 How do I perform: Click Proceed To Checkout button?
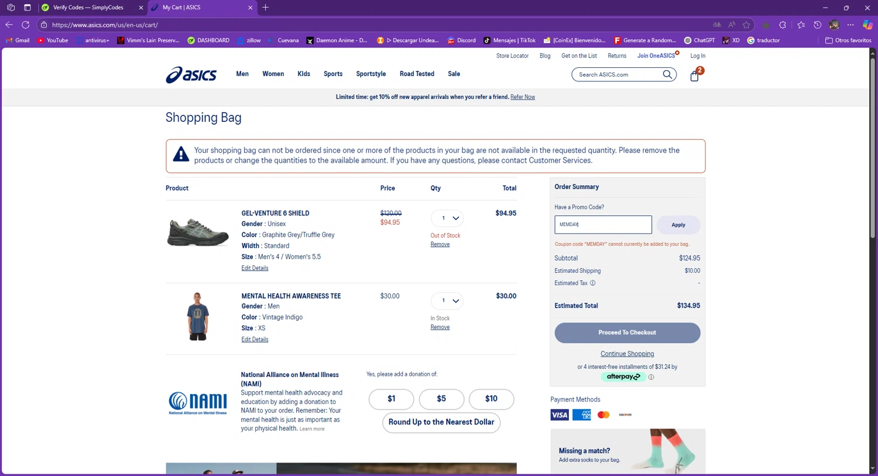627,333
